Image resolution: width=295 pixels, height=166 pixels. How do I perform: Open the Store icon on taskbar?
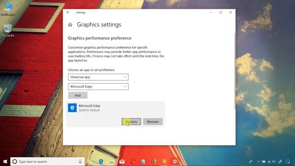112,162
